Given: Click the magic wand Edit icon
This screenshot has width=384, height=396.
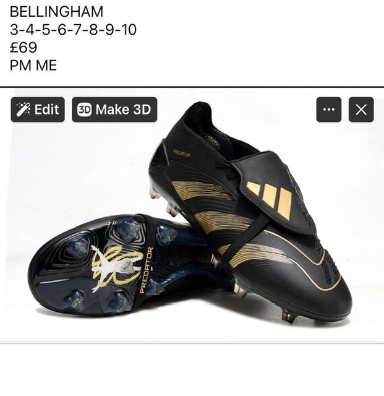Looking at the screenshot, I should coord(23,110).
